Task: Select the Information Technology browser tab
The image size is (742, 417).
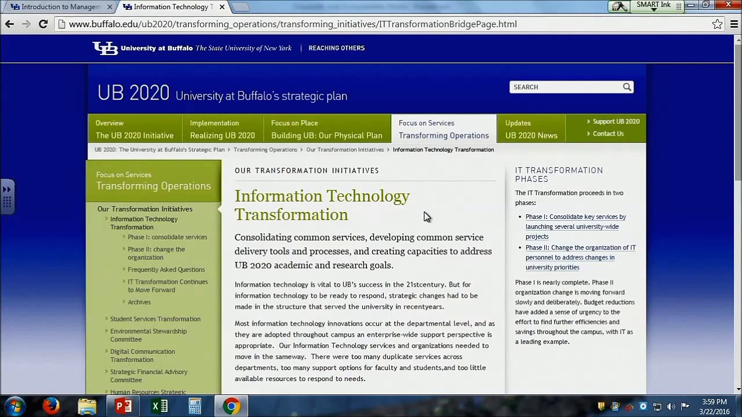Action: (172, 7)
